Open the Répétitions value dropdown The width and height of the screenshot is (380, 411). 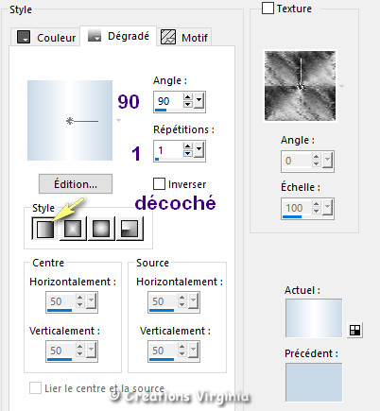[x=199, y=149]
